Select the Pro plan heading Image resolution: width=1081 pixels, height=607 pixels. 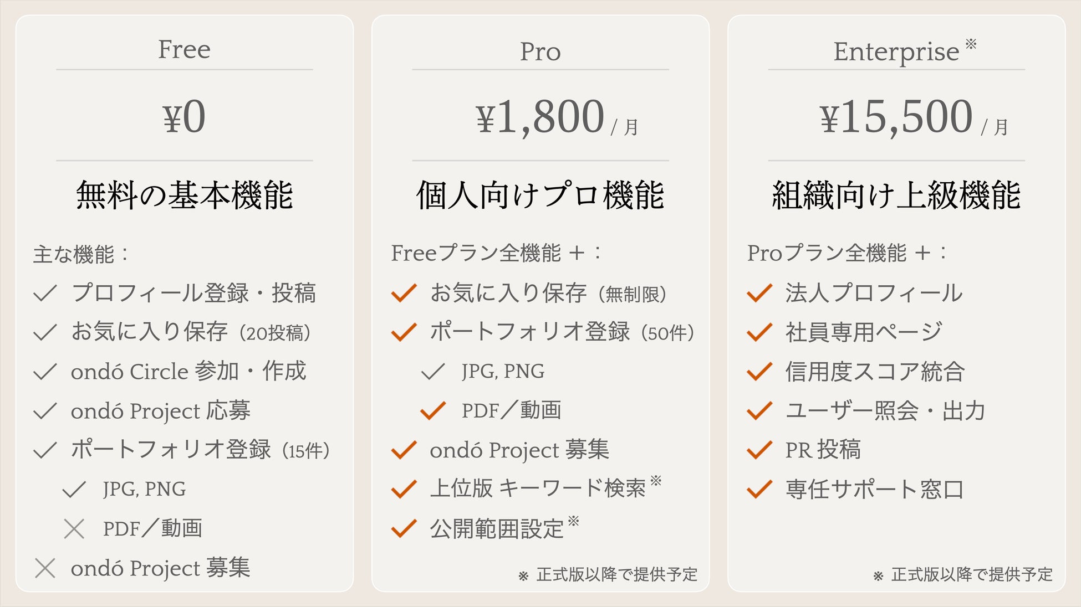(540, 52)
